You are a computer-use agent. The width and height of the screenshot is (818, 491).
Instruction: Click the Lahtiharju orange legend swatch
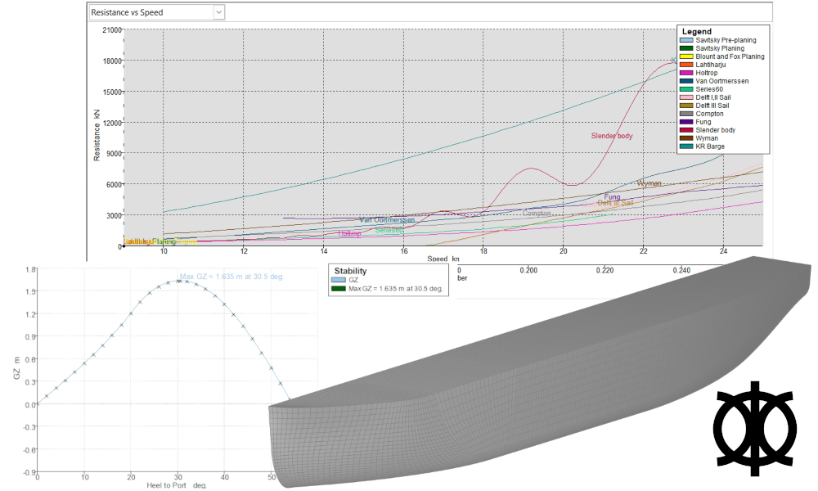pyautogui.click(x=687, y=65)
